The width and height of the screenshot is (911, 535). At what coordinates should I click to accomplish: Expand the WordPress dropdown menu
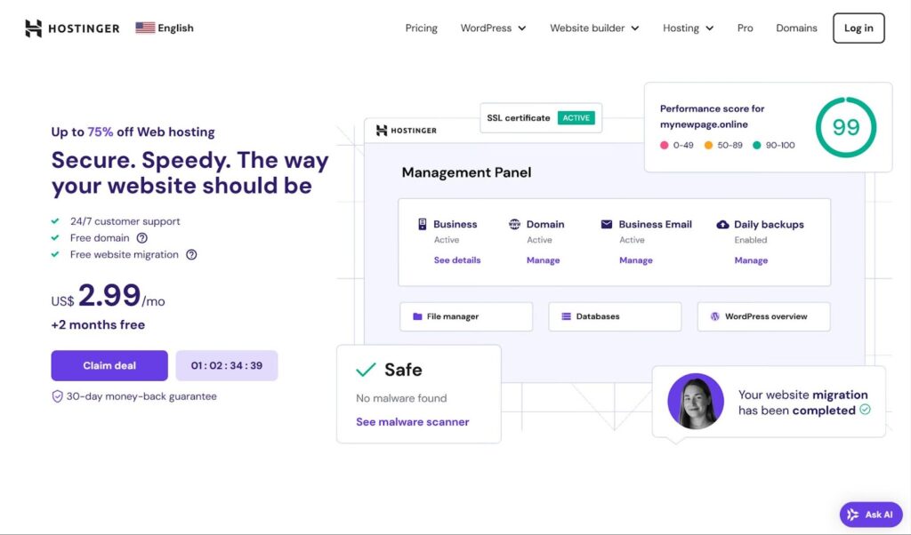(x=493, y=28)
